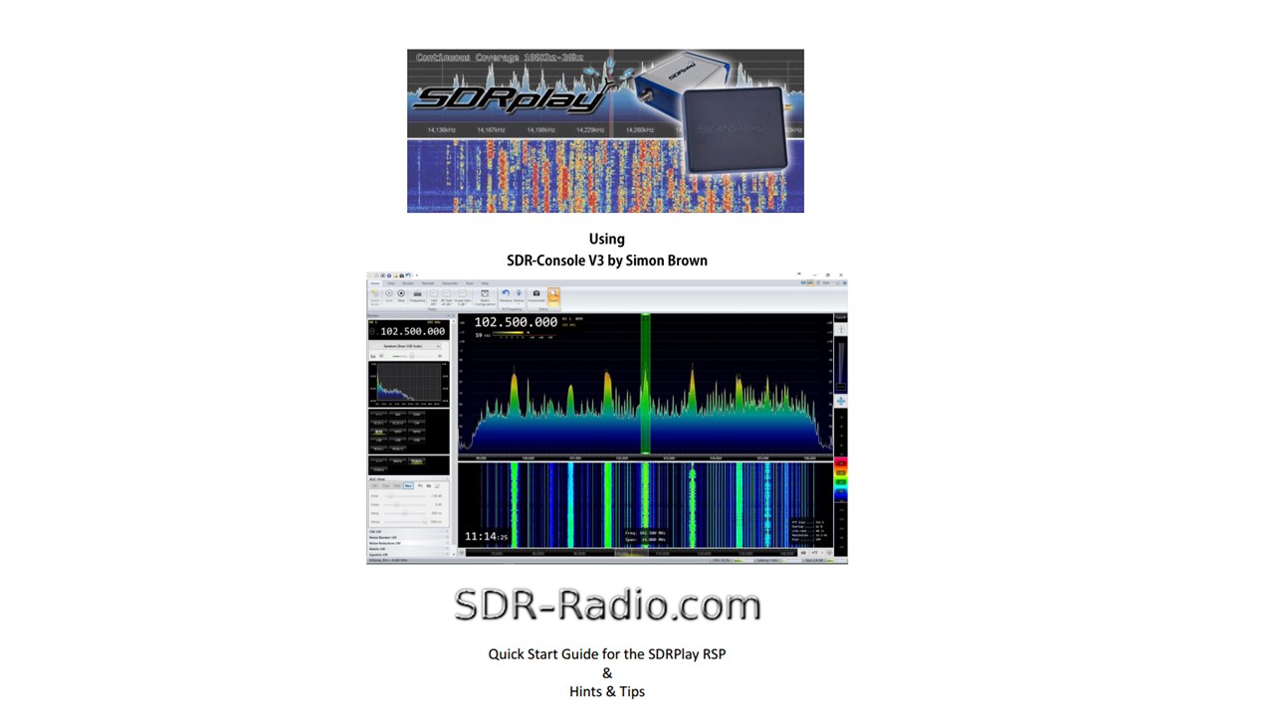Expand the Noise Blanker Off panel

[408, 537]
